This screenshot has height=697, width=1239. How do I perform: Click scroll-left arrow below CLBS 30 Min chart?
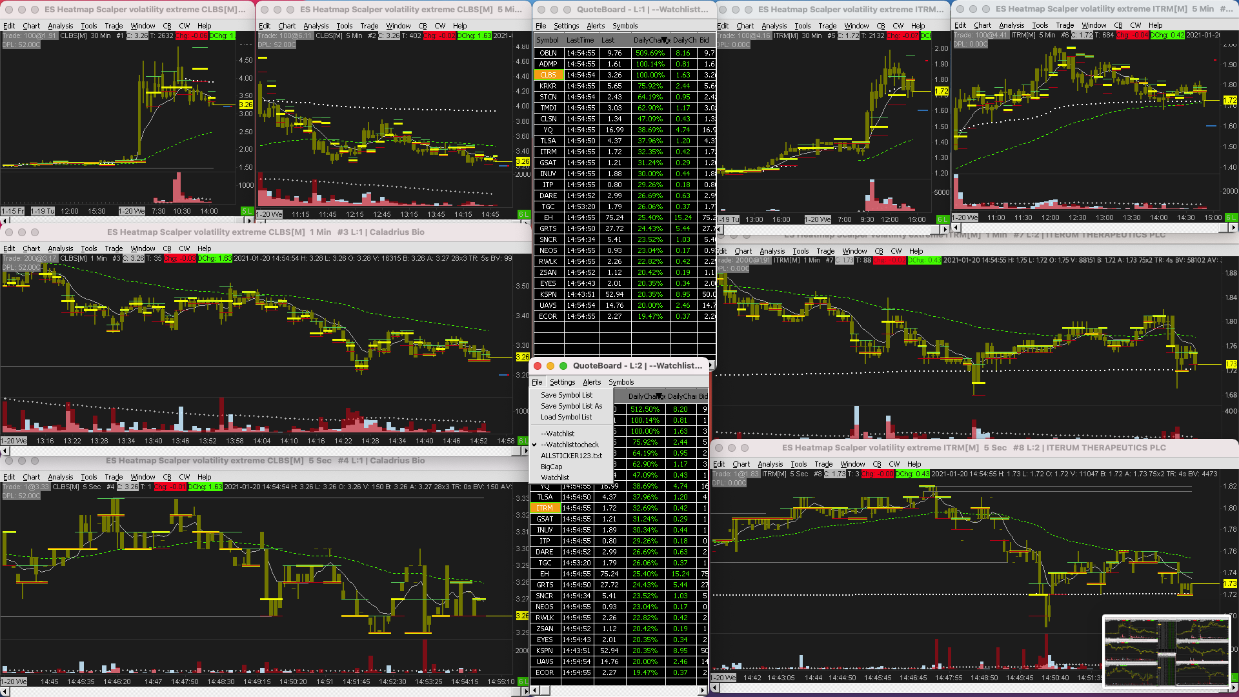point(4,220)
